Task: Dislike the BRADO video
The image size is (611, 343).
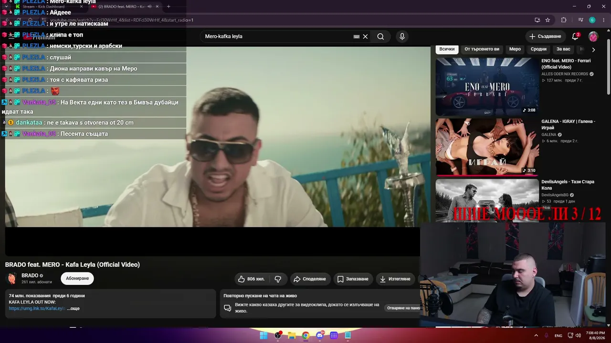Action: click(x=278, y=279)
